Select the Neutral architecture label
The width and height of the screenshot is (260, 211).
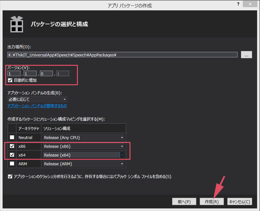(x=25, y=137)
